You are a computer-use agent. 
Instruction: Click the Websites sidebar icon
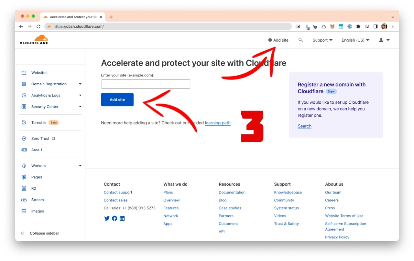(24, 73)
